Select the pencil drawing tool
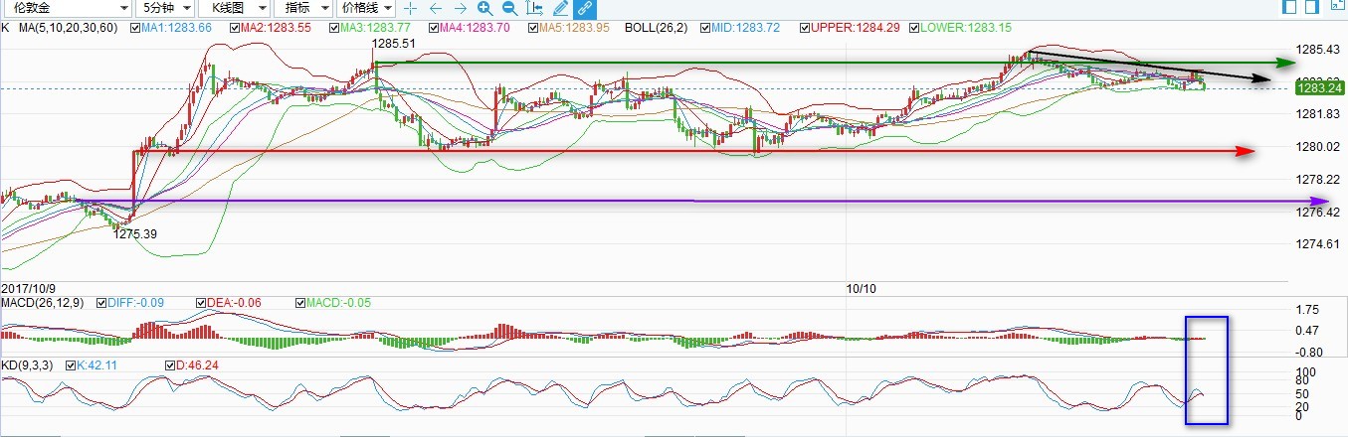 coord(560,8)
